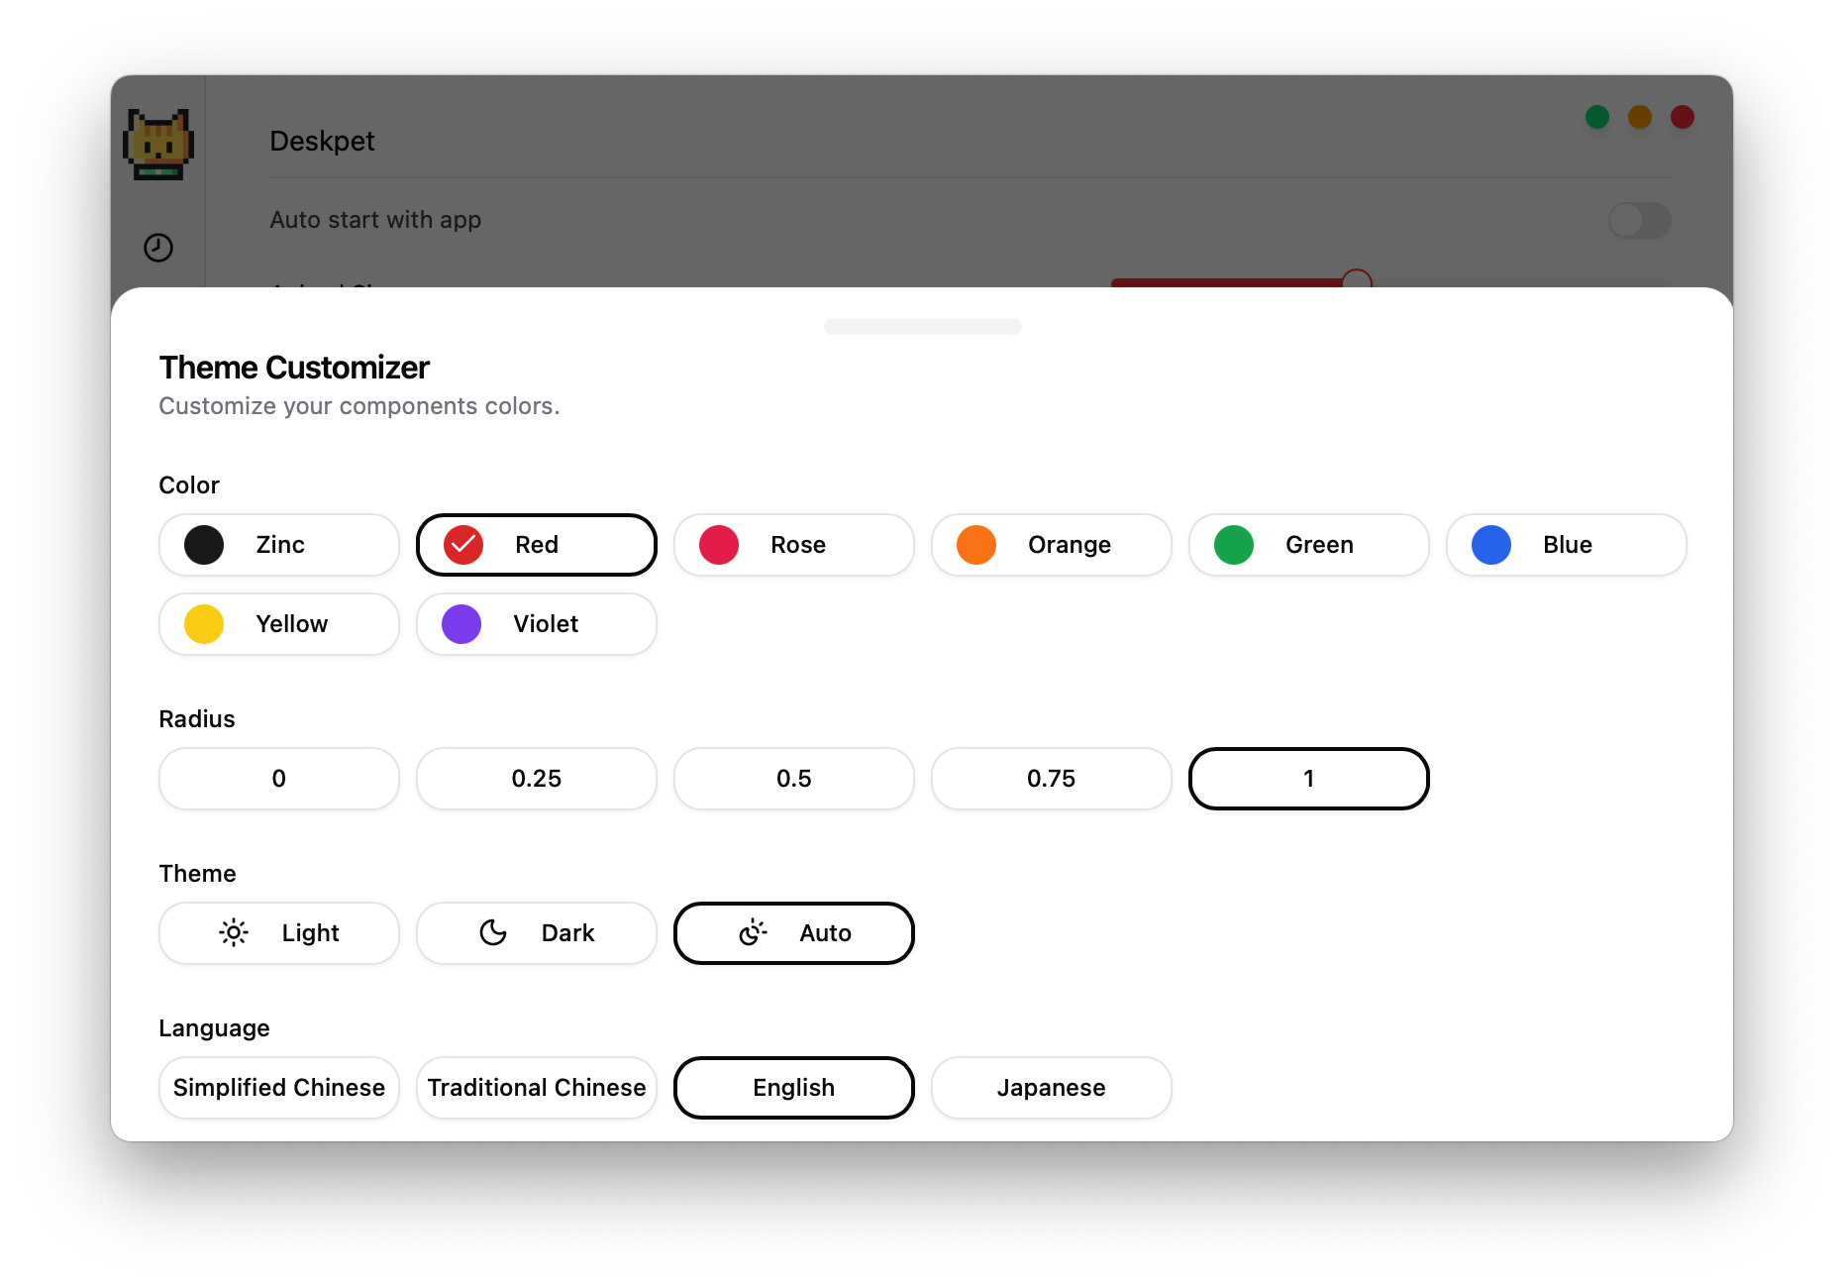Select radius 0.5
Image resolution: width=1844 pixels, height=1288 pixels.
(x=794, y=779)
